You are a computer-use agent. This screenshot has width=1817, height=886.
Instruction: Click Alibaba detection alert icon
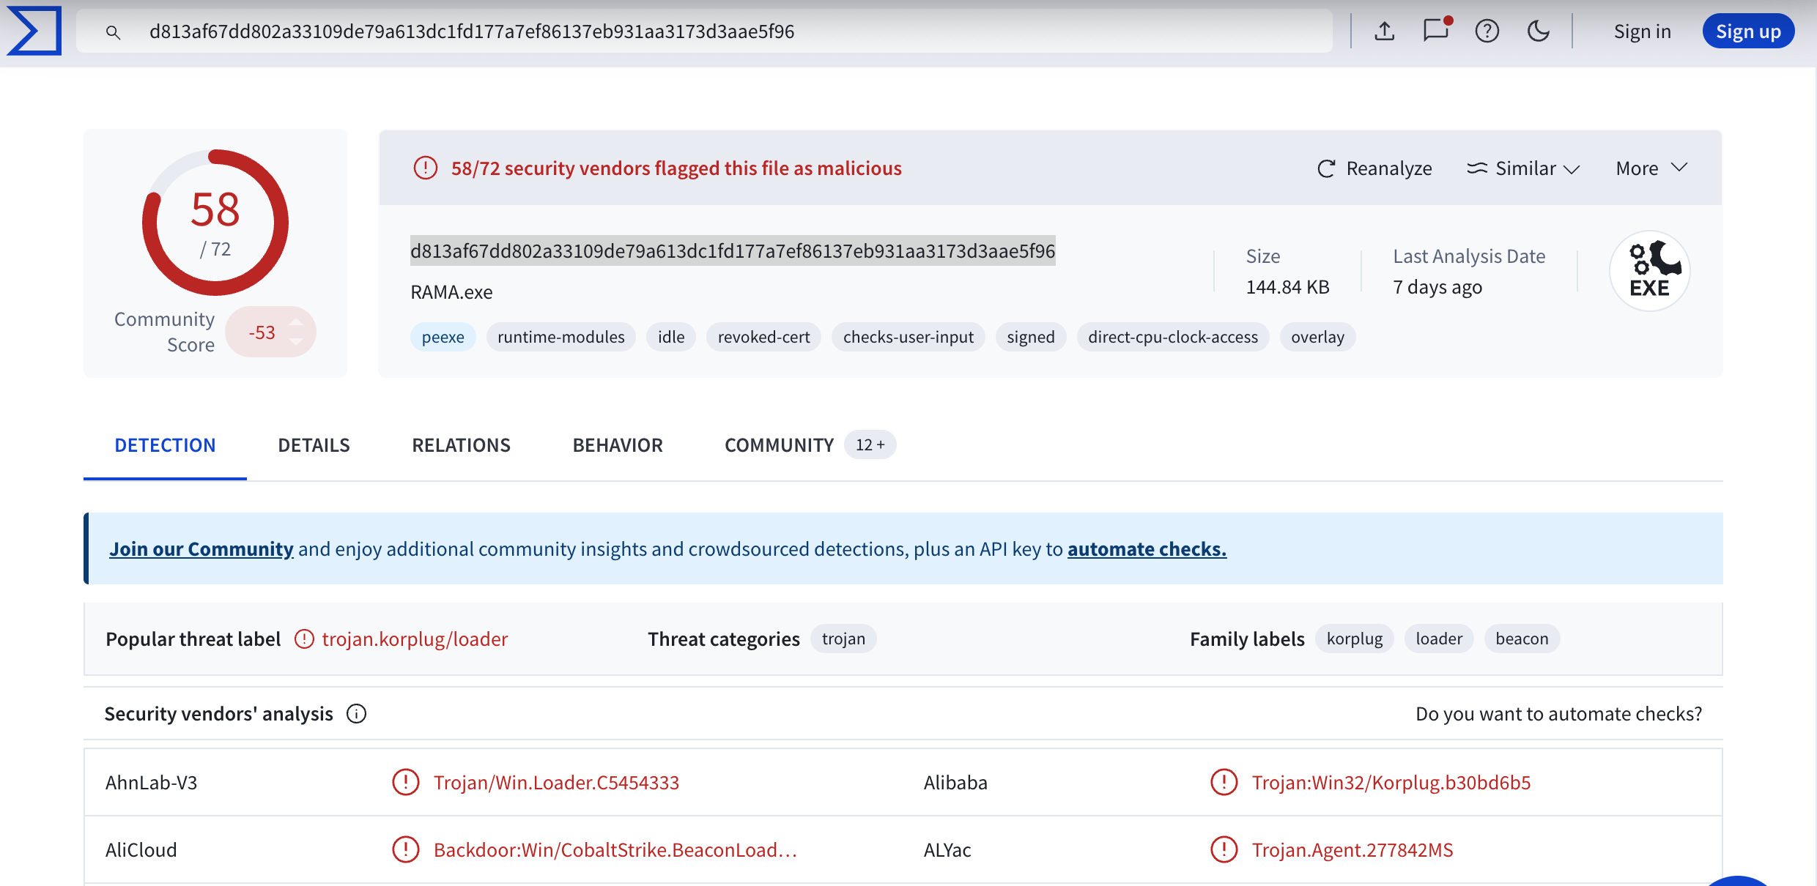[1224, 782]
